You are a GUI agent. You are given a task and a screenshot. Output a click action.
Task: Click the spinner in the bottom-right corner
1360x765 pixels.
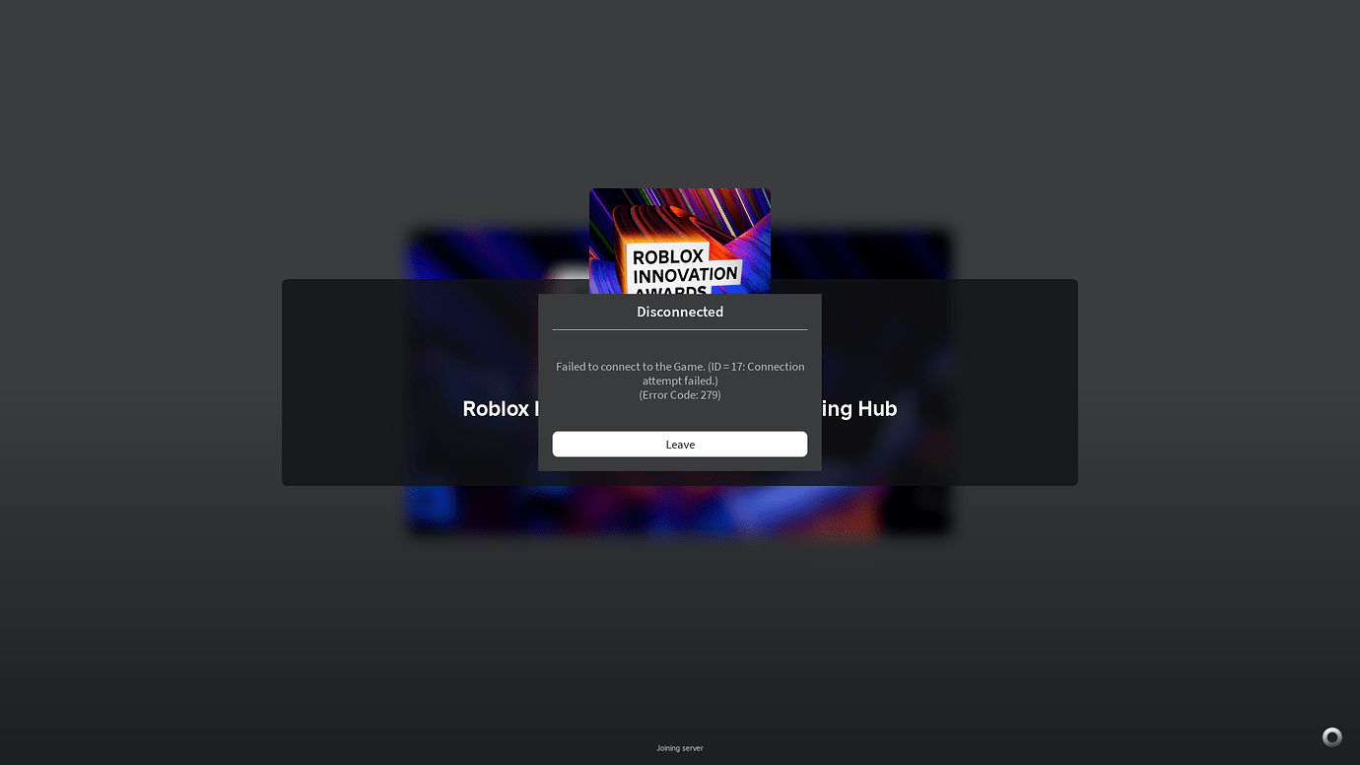[x=1331, y=736]
